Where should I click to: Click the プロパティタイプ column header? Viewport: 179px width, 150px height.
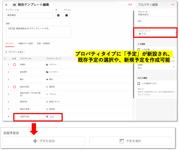pyautogui.click(x=53, y=58)
